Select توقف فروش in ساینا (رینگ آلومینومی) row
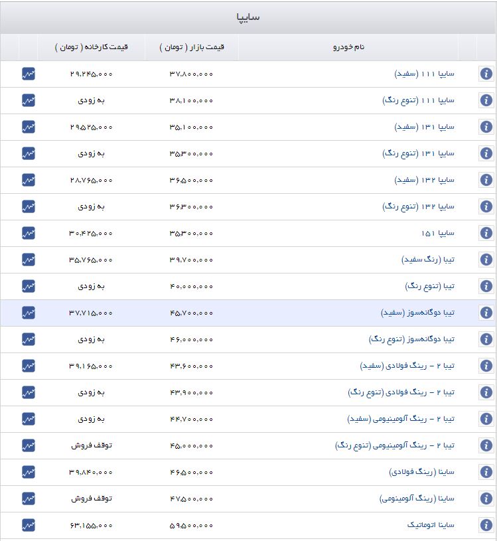This screenshot has width=497, height=541. [x=92, y=499]
